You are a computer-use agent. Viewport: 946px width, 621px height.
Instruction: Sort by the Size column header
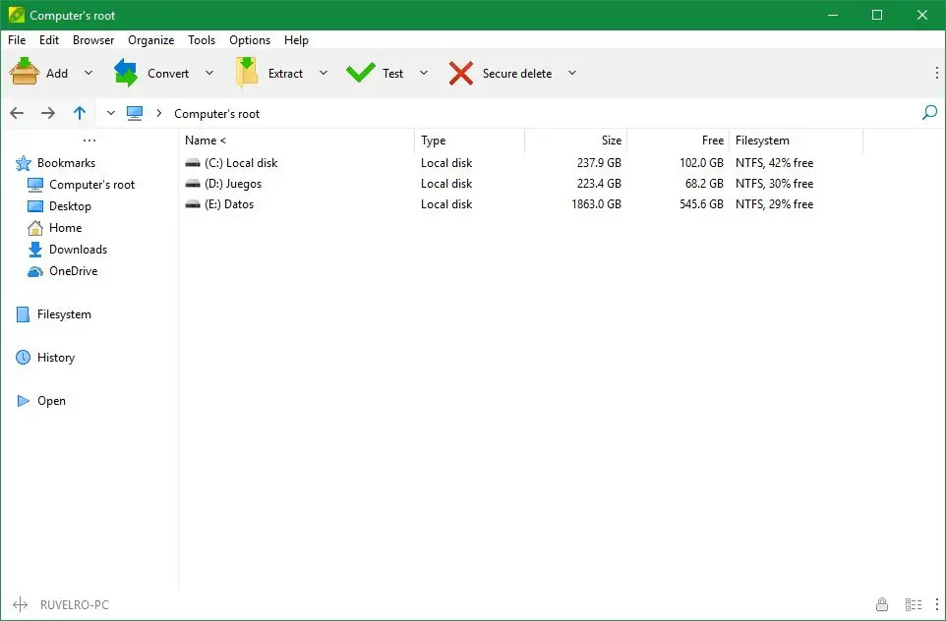point(575,141)
